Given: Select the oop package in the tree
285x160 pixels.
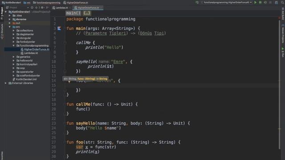Looking at the screenshot, I should (20, 68).
